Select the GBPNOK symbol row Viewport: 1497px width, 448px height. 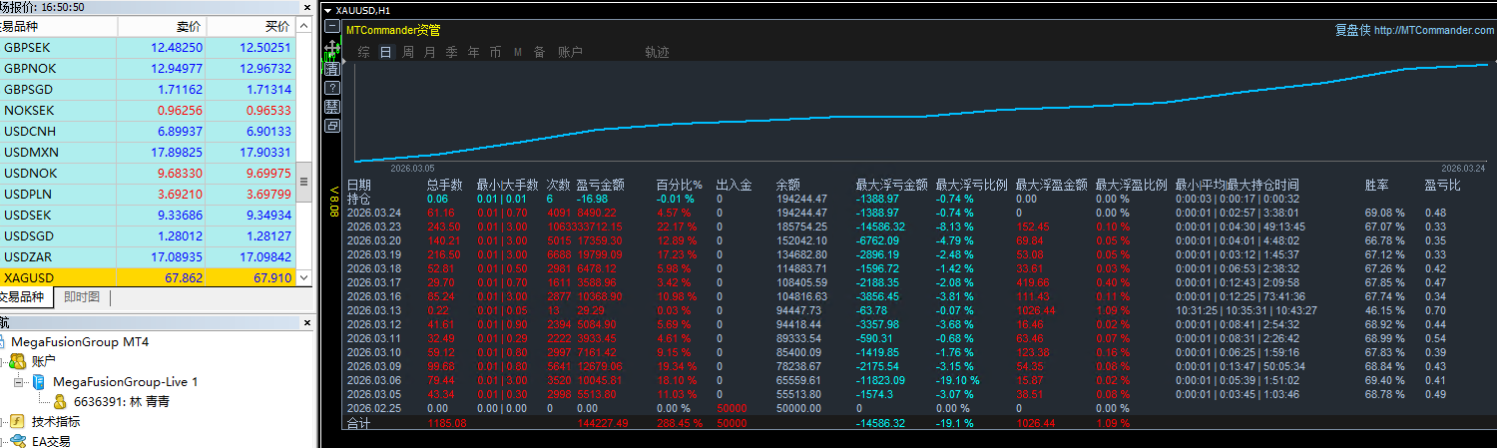pos(148,68)
